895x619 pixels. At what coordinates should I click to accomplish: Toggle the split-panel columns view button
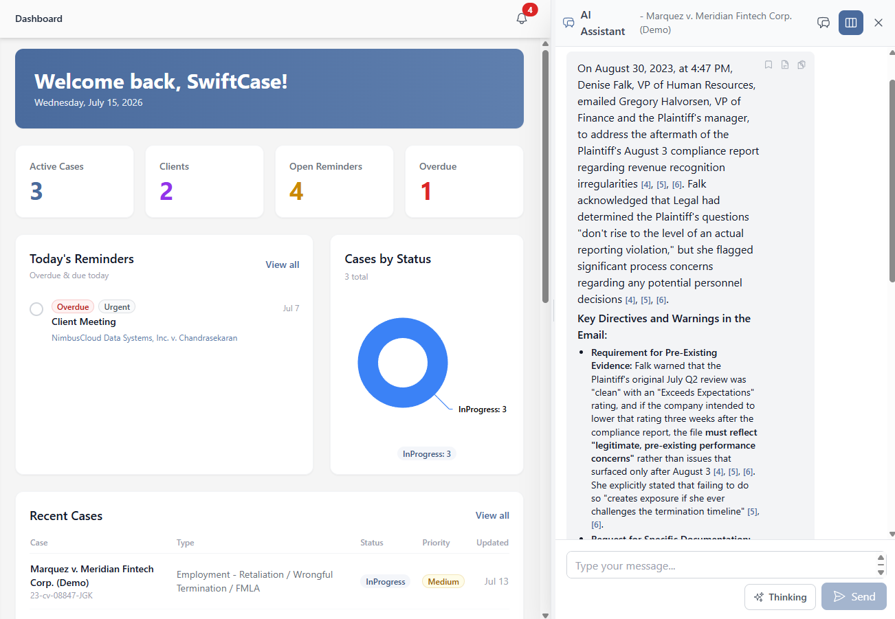851,23
